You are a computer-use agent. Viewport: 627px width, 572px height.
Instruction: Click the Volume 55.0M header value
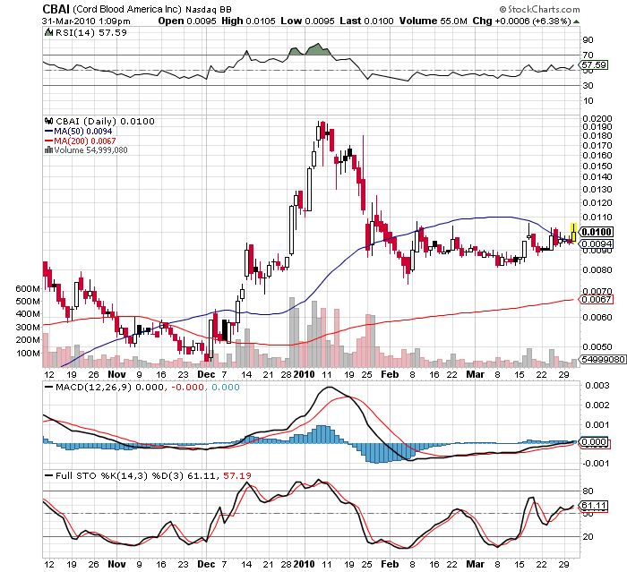coord(433,21)
